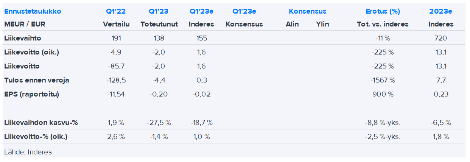Select the EPS Q1'22 value -11,54
The width and height of the screenshot is (470, 162).
coord(116,94)
